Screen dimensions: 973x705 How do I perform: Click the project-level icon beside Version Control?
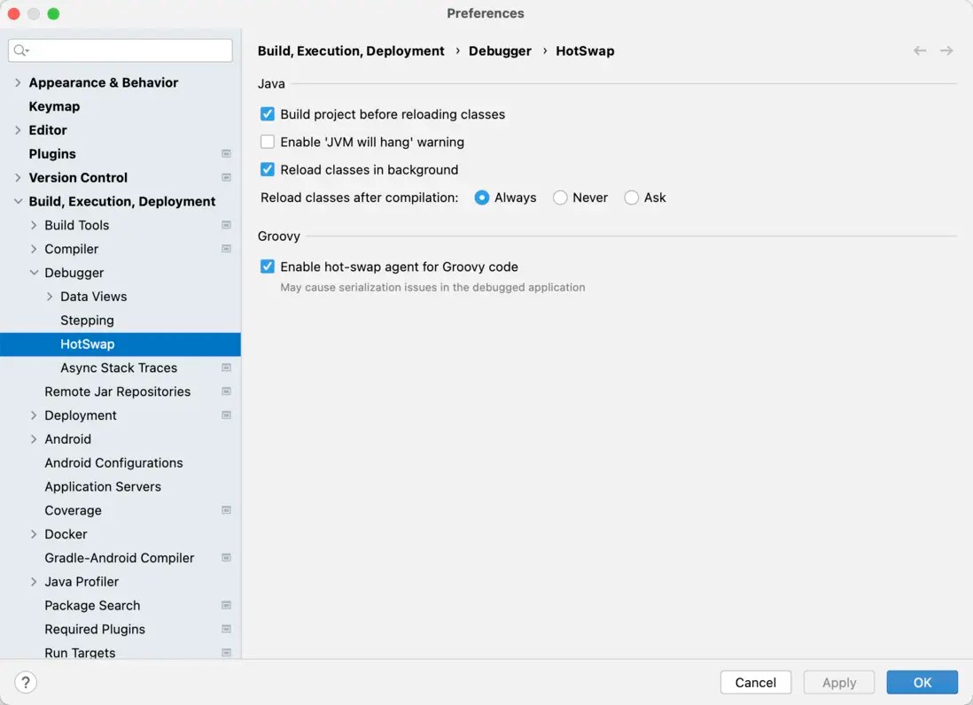pos(227,177)
